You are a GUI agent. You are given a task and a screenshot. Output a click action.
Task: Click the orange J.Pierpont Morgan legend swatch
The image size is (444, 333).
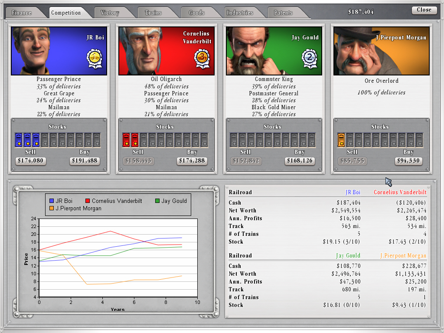tap(52, 208)
